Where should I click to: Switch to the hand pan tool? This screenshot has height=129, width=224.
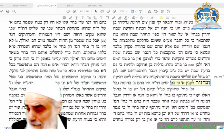(102, 11)
